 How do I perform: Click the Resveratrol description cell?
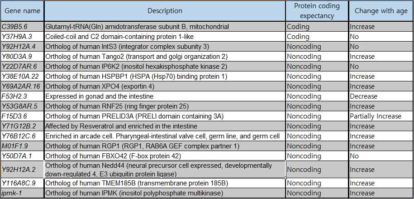point(165,126)
